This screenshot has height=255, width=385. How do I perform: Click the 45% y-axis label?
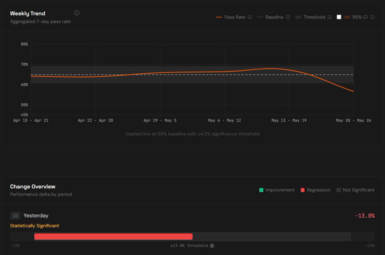pos(24,115)
